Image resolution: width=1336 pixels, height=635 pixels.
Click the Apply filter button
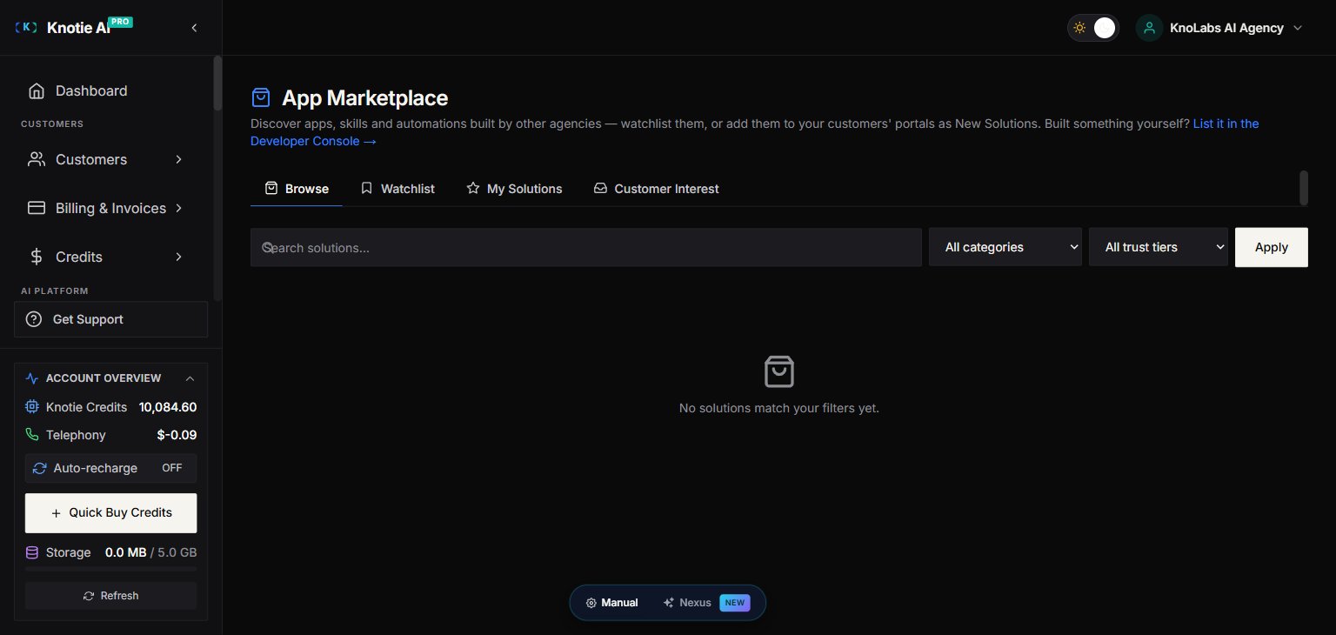(1271, 247)
